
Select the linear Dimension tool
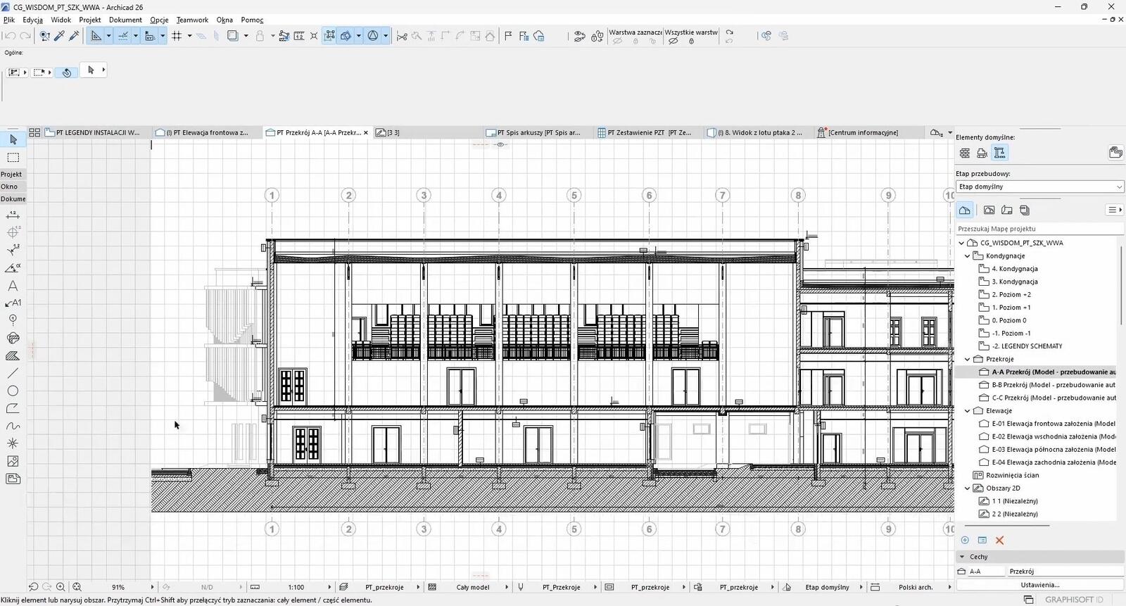(13, 215)
